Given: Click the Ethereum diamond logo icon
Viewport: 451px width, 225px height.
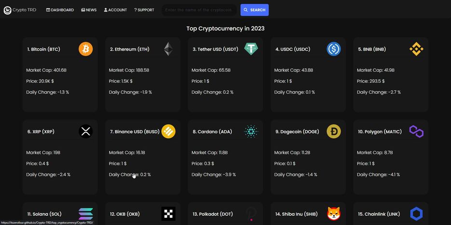Looking at the screenshot, I should [168, 49].
